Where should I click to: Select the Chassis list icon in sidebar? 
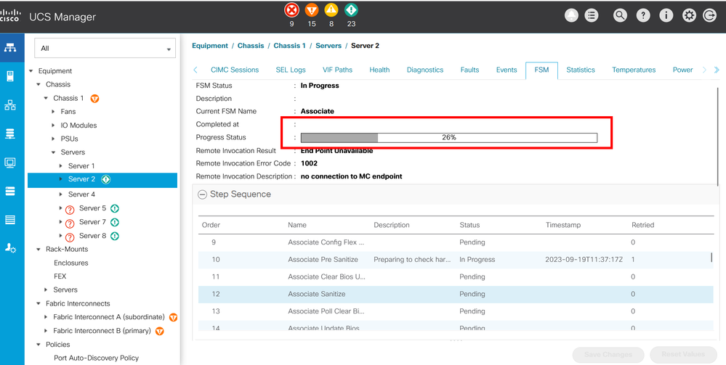point(10,220)
